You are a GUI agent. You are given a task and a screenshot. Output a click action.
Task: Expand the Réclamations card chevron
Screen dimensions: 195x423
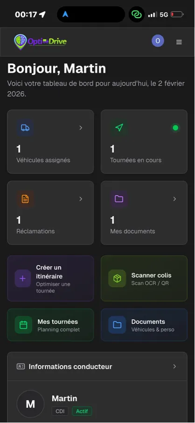[x=81, y=199]
